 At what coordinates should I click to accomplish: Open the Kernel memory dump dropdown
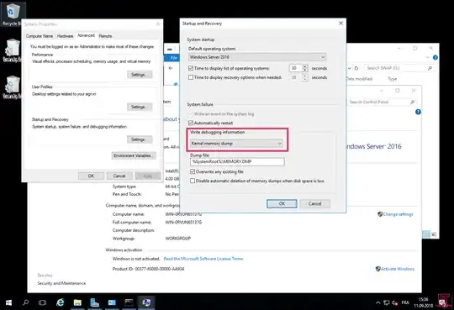pos(236,144)
